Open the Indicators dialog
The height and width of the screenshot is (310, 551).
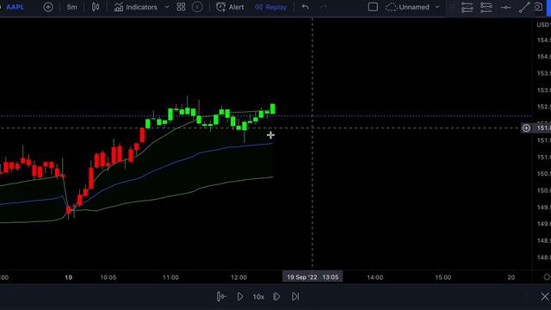point(136,7)
